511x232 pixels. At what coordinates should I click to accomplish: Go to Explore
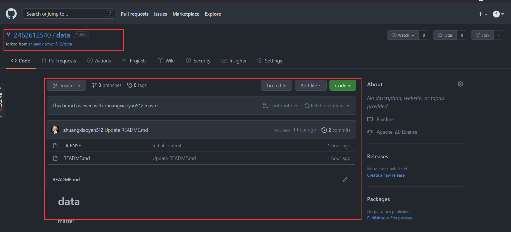pyautogui.click(x=213, y=14)
